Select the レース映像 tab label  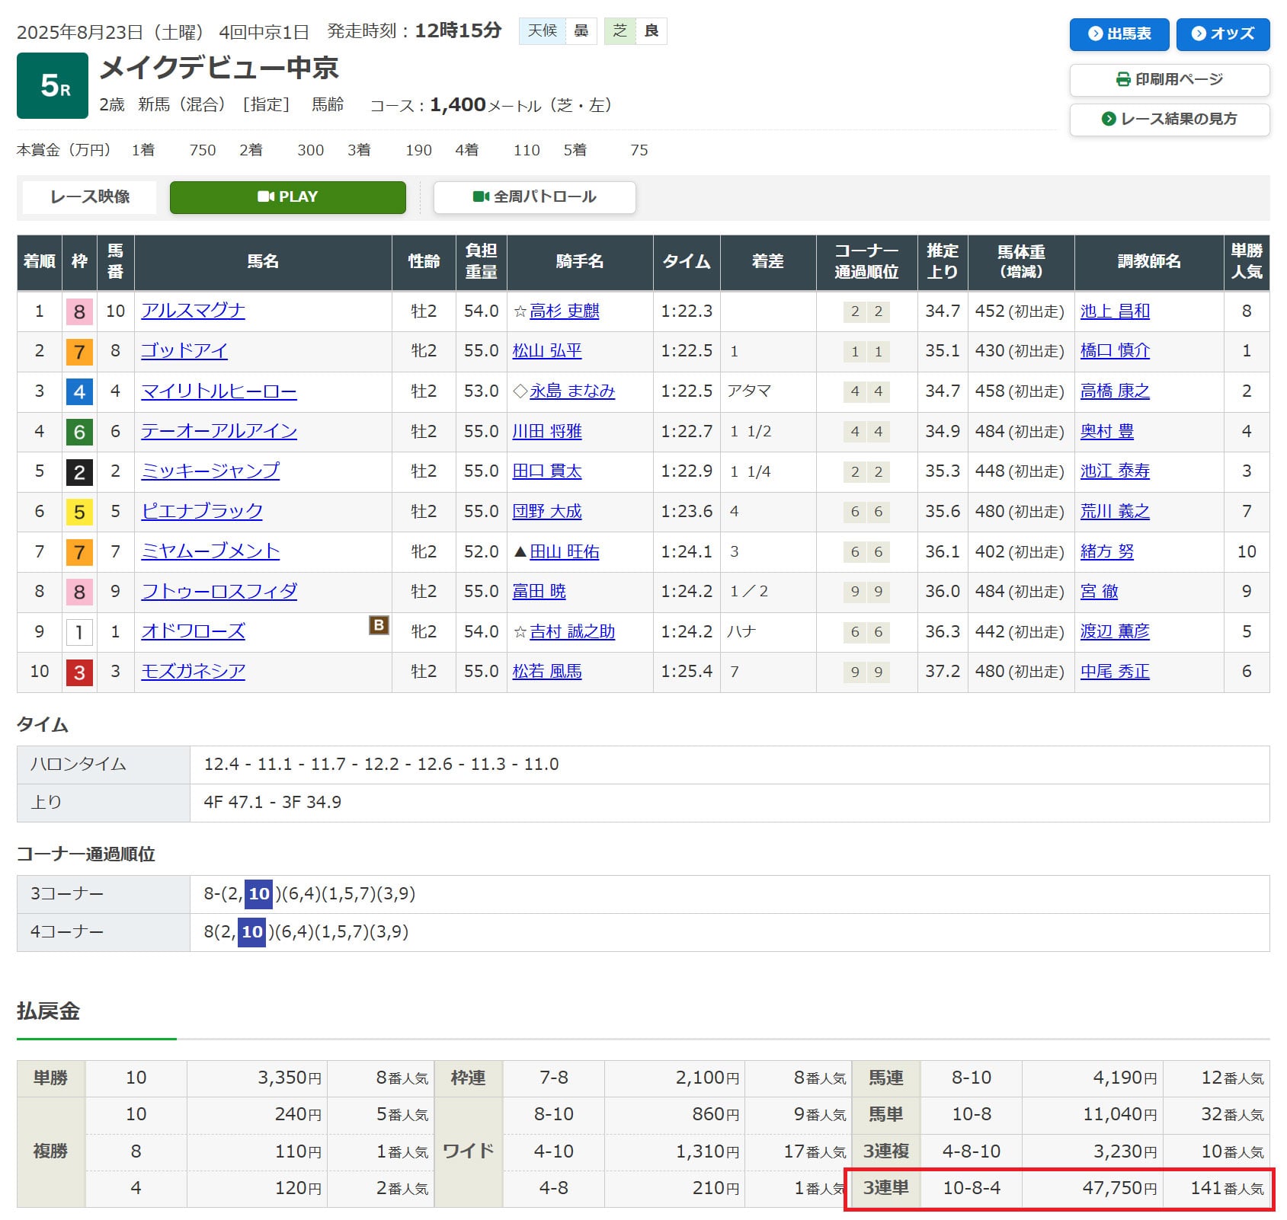90,197
